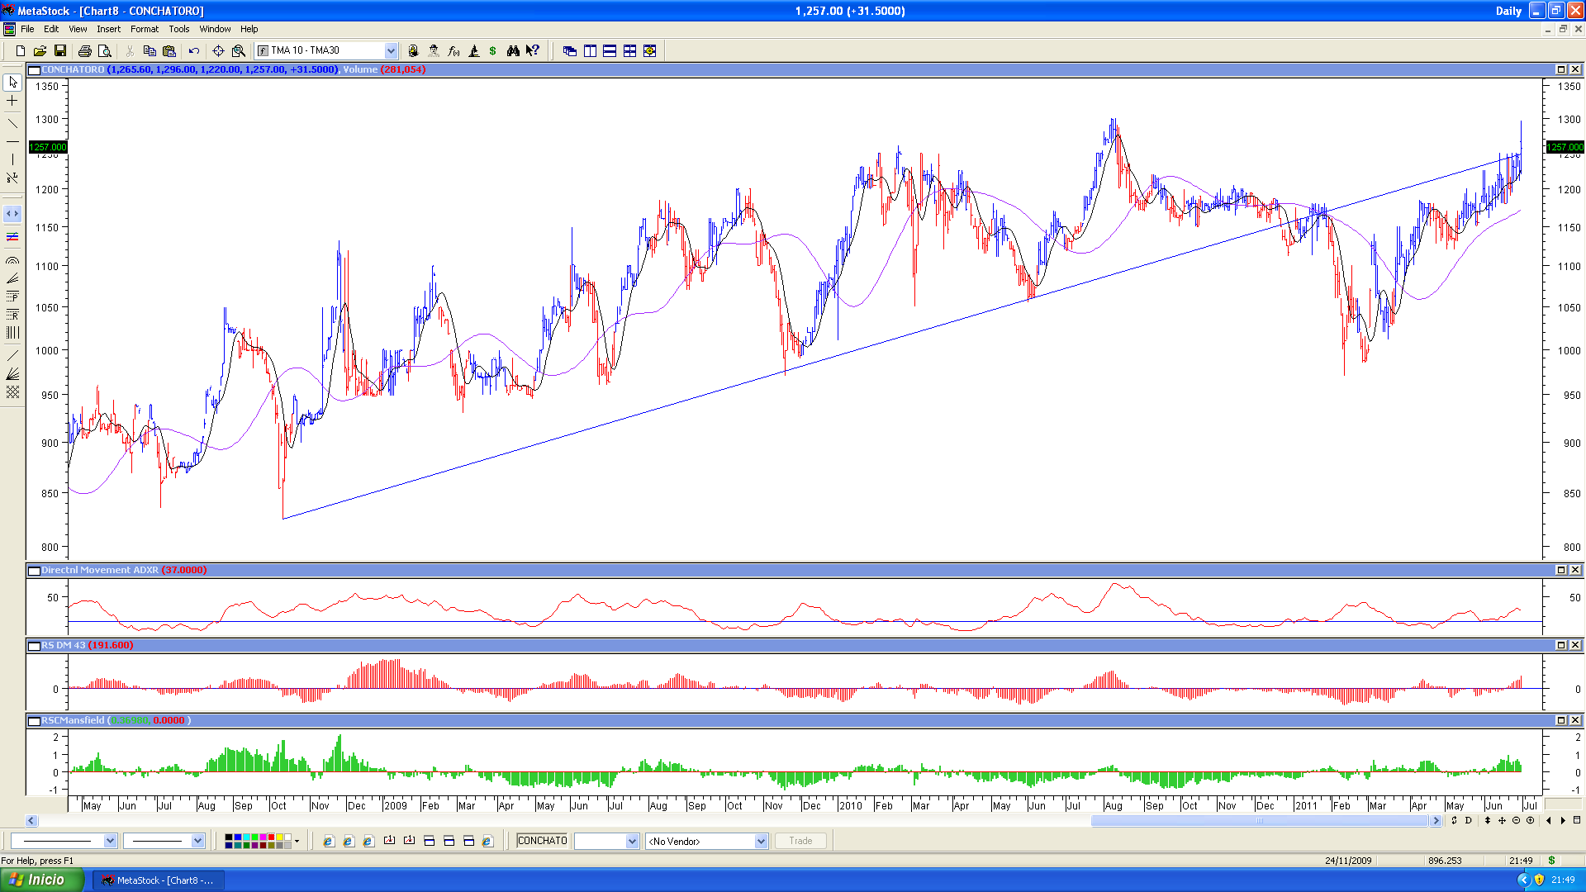The width and height of the screenshot is (1586, 892).
Task: Close the RS DM 43 indicator pane
Action: point(1575,645)
